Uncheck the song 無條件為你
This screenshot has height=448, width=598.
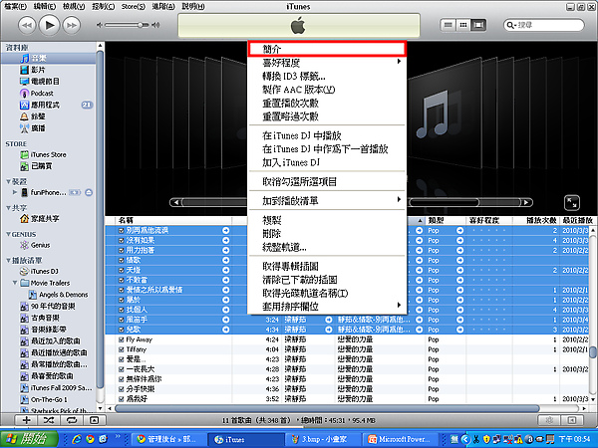[122, 379]
